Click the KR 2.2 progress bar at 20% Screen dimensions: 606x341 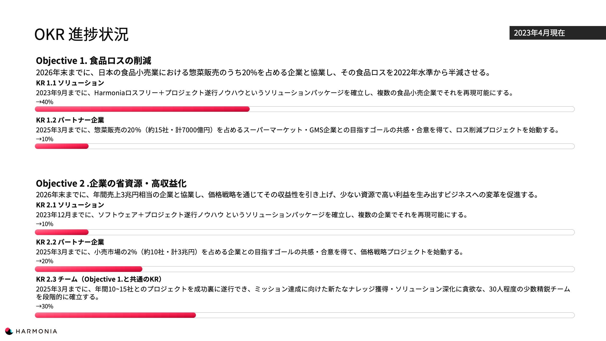click(305, 269)
